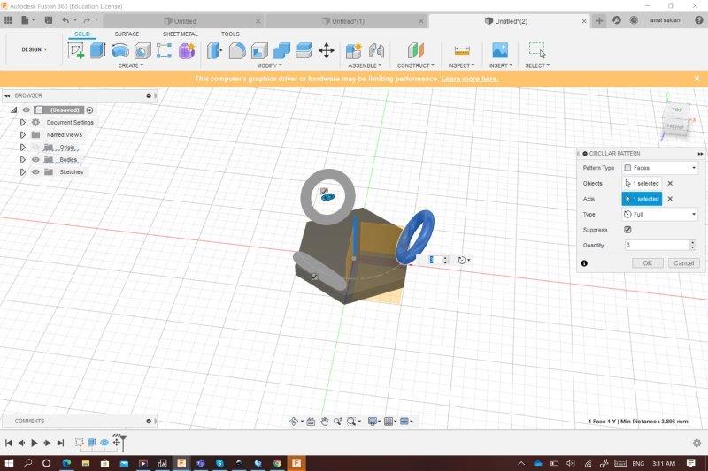708x471 pixels.
Task: Click the Offset Plane construct icon
Action: [x=415, y=50]
